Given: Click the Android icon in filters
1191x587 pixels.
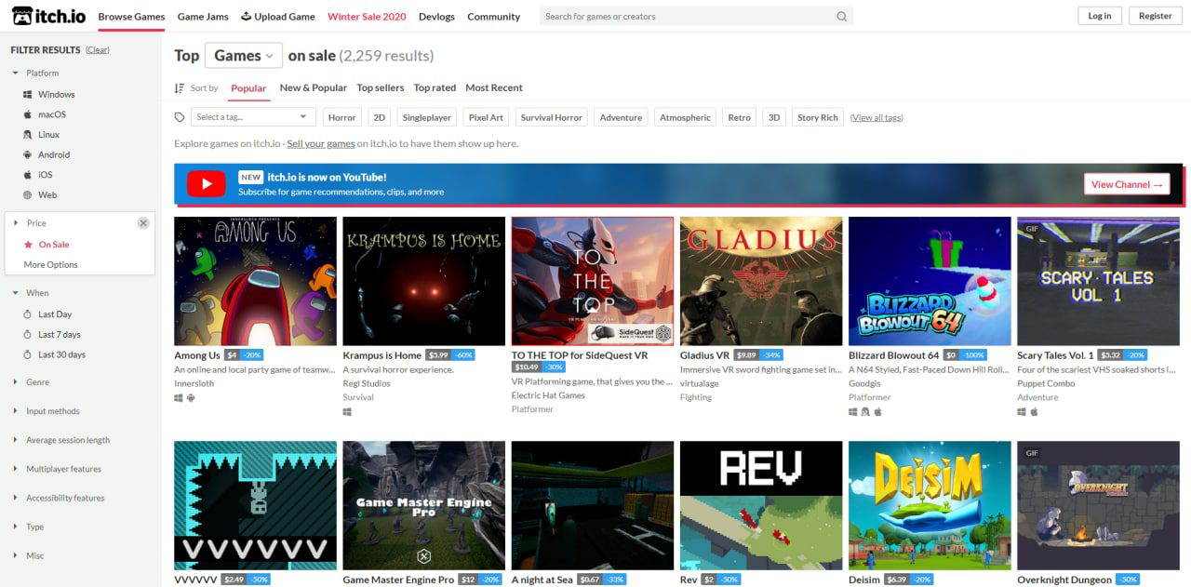Looking at the screenshot, I should point(28,154).
